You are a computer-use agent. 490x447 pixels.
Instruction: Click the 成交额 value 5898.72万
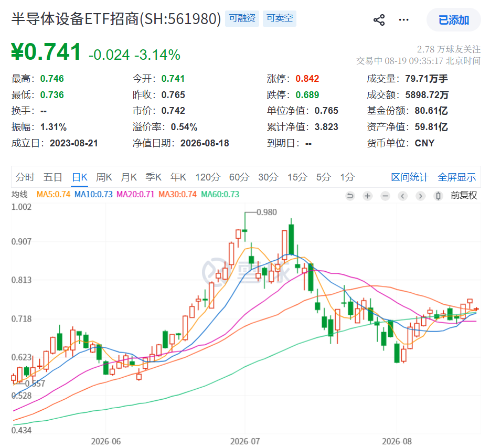427,95
